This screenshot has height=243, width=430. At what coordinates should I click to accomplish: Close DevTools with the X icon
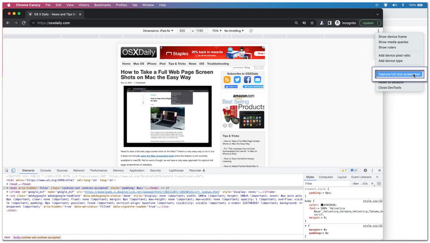379,171
